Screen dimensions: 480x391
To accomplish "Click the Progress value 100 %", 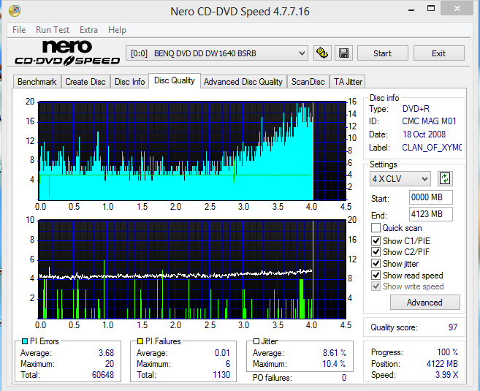I will pyautogui.click(x=447, y=352).
